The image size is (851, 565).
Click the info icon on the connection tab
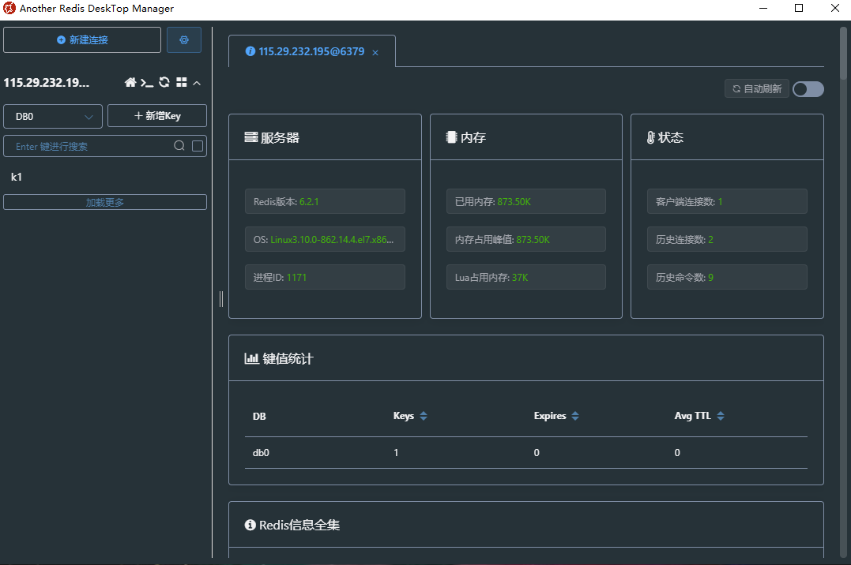pos(250,51)
